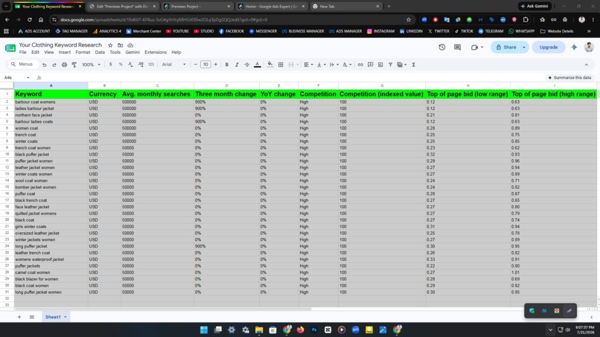Open vertical align dropdown
600x337 pixels.
pyautogui.click(x=321, y=64)
